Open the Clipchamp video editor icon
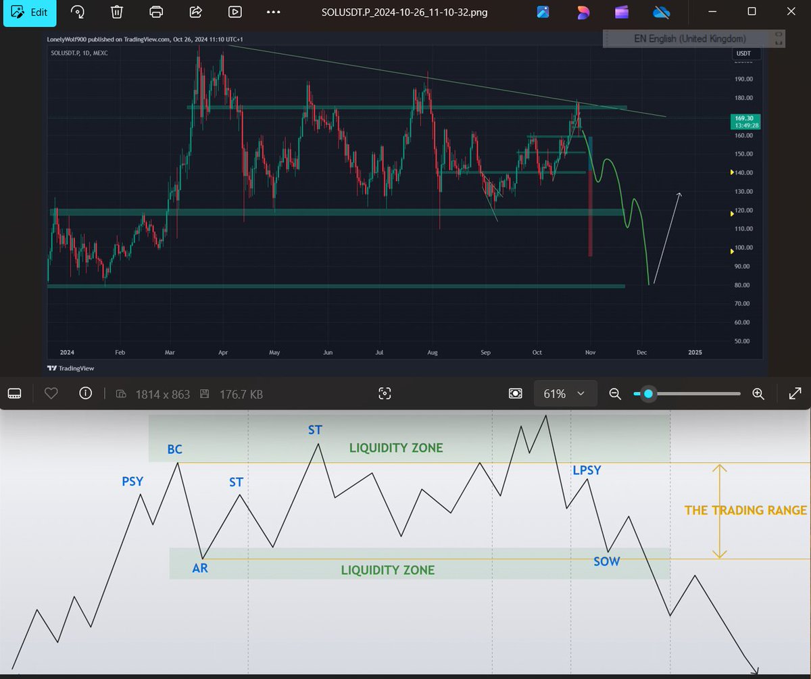The height and width of the screenshot is (679, 811). [x=622, y=12]
